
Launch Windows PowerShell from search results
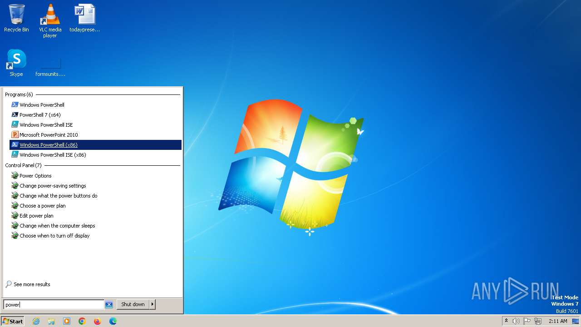click(95, 105)
